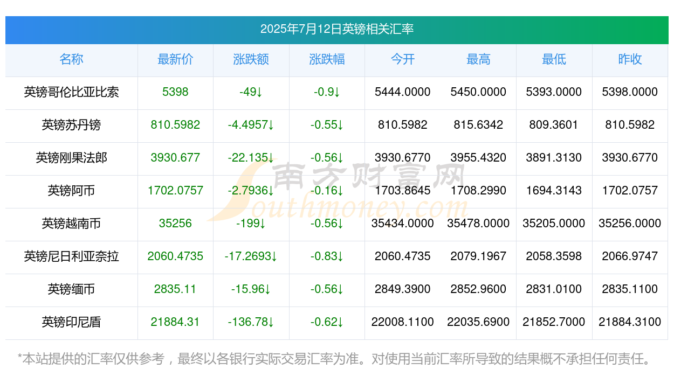This screenshot has height=376, width=674.
Task: Click low value 3891.3130
Action: pos(554,158)
